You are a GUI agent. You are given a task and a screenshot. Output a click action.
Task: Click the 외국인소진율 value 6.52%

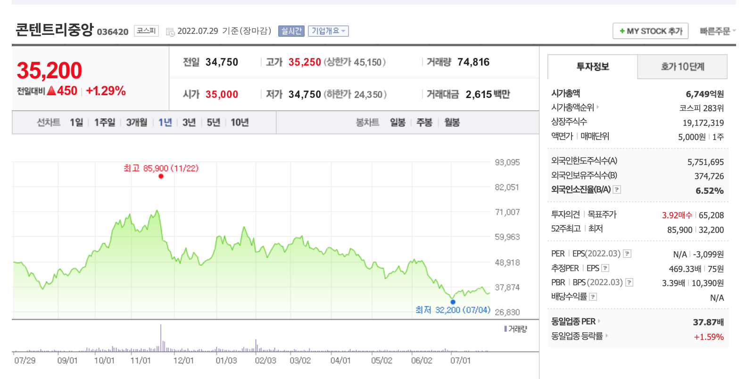pos(710,191)
